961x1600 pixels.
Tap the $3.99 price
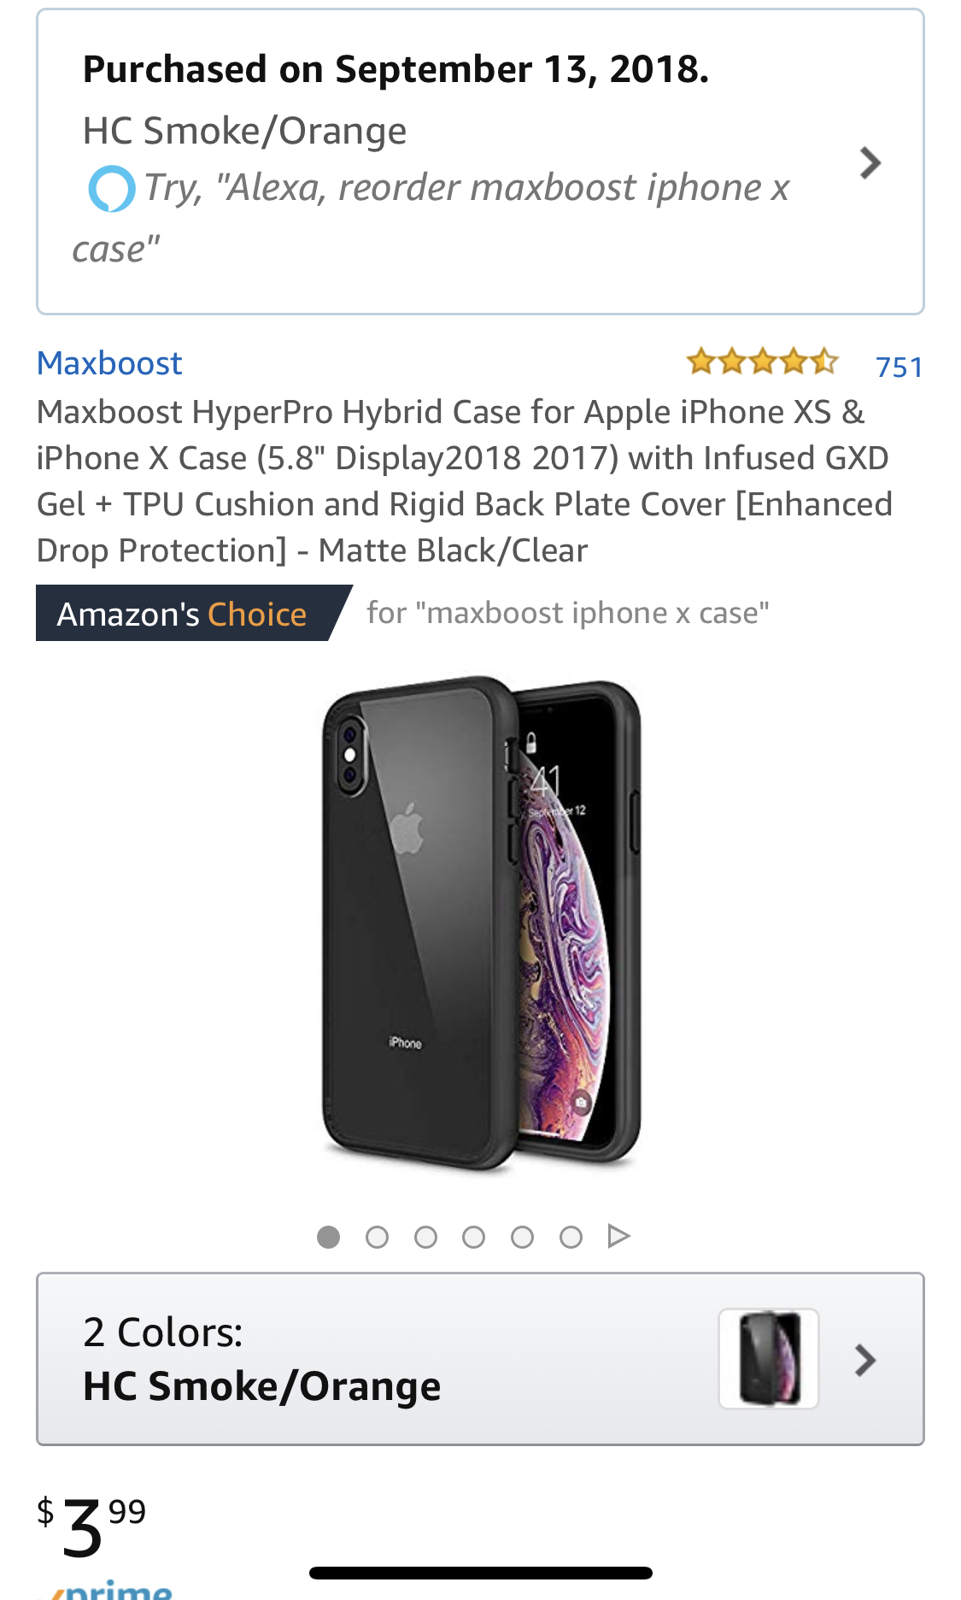point(91,1526)
